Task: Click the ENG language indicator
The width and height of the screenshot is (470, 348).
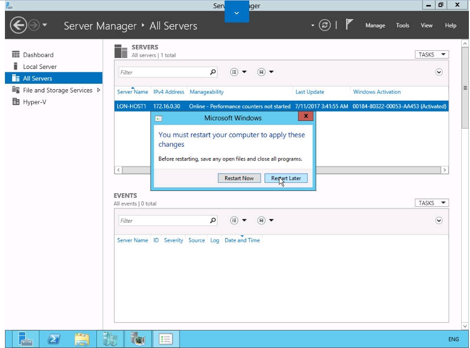Action: click(x=453, y=339)
